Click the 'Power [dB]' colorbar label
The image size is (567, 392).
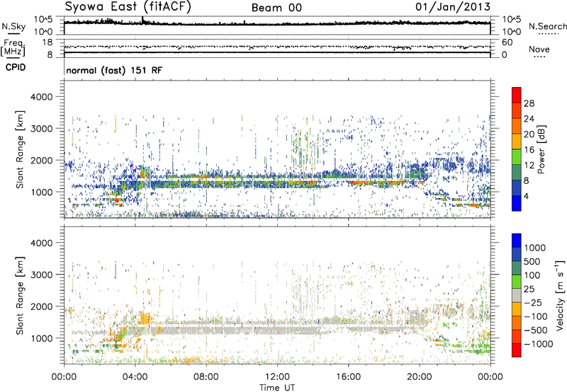click(x=541, y=149)
